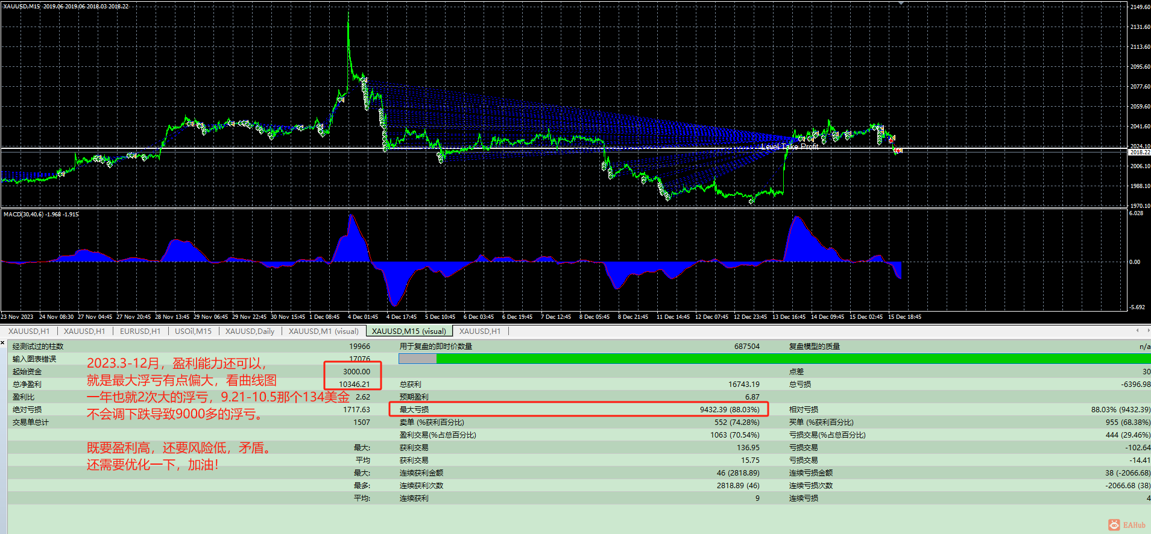The height and width of the screenshot is (534, 1151).
Task: Click the ticks modelled value 687504
Action: point(747,347)
